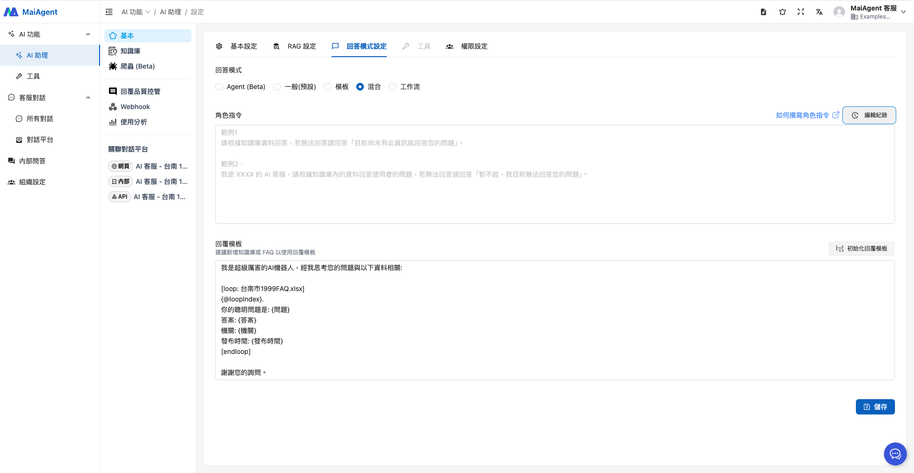Click 初始化回覆模板 button
Screen dimensions: 914x473
[x=861, y=249]
